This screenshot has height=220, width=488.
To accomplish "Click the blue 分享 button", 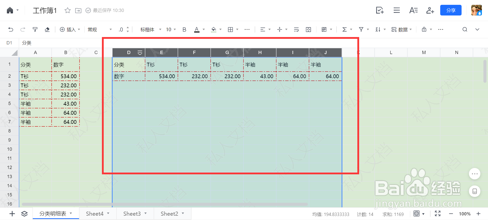I will [x=451, y=10].
